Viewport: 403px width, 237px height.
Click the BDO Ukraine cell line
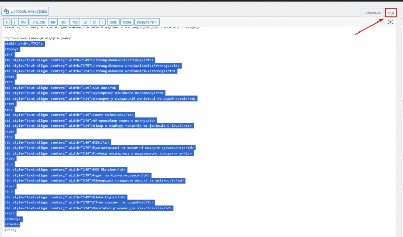pos(66,170)
